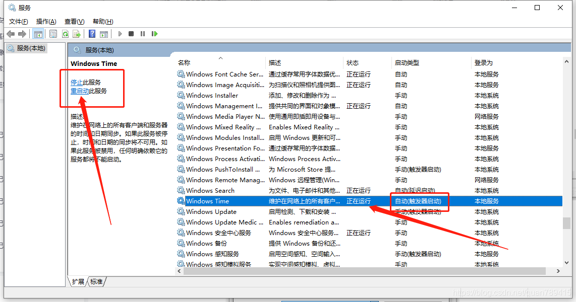Viewport: 576px width, 302px height.
Task: Switch to the 标准 tab
Action: point(97,281)
